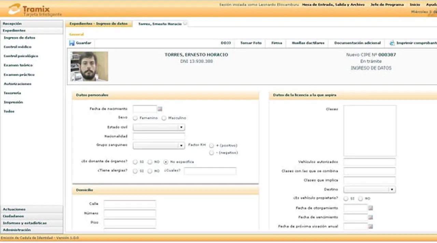Click the Número input field
This screenshot has height=243, width=437.
coord(130,214)
